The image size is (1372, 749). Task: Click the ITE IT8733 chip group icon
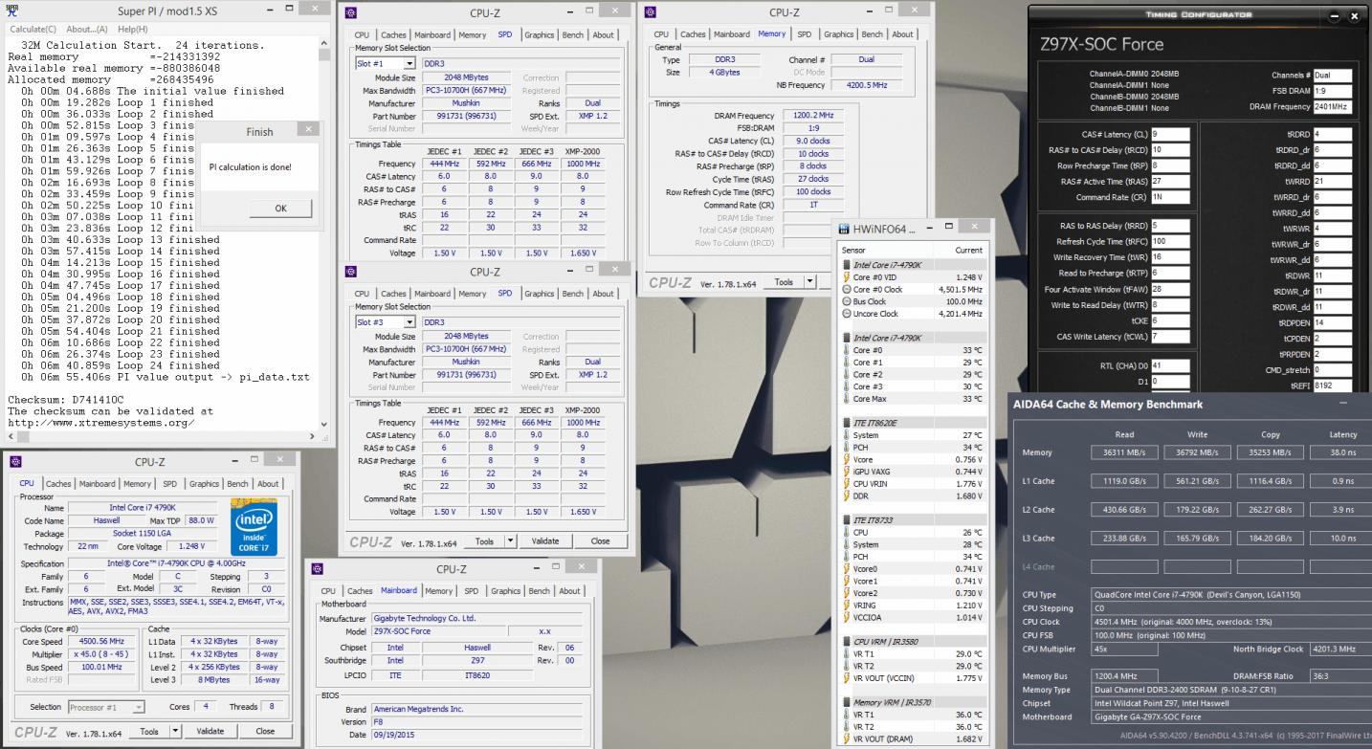point(847,520)
